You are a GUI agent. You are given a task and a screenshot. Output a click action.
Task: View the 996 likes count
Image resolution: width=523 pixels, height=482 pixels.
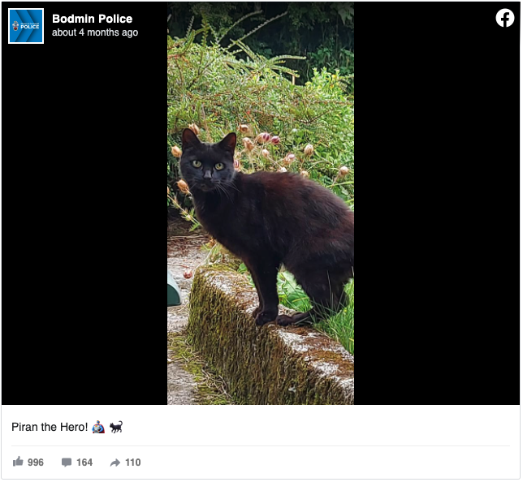pyautogui.click(x=36, y=463)
